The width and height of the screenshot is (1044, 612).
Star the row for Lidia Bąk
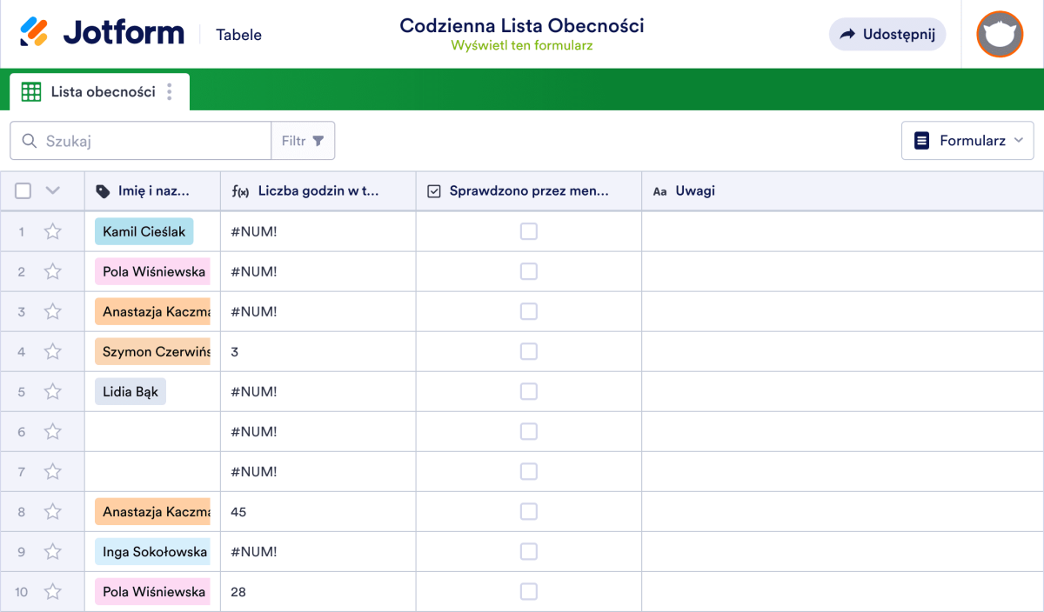point(52,391)
